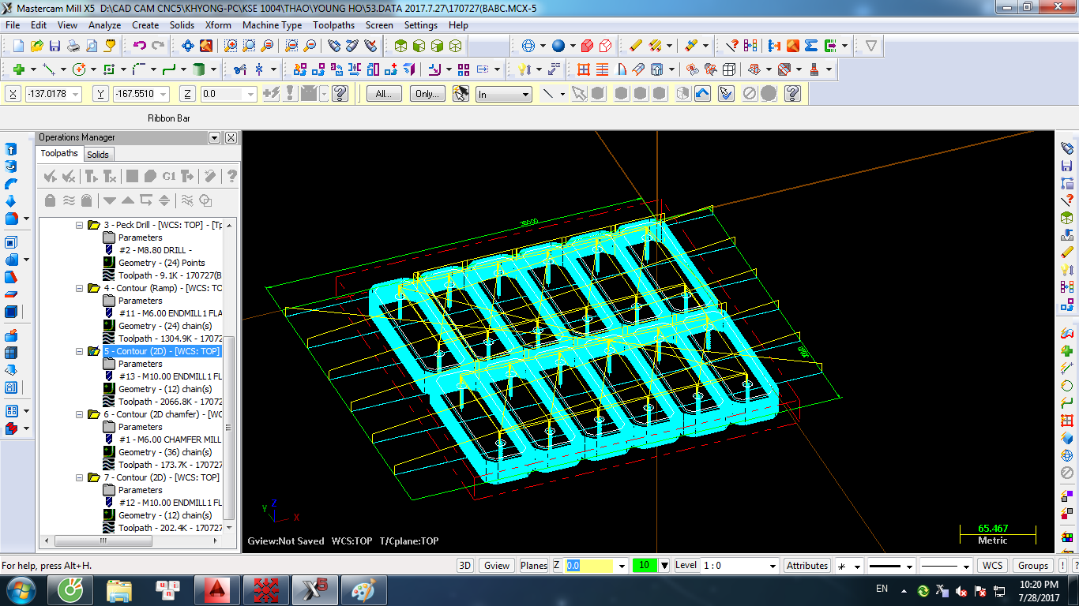The image size is (1079, 606).
Task: Click the Undo arrow icon
Action: 140,46
